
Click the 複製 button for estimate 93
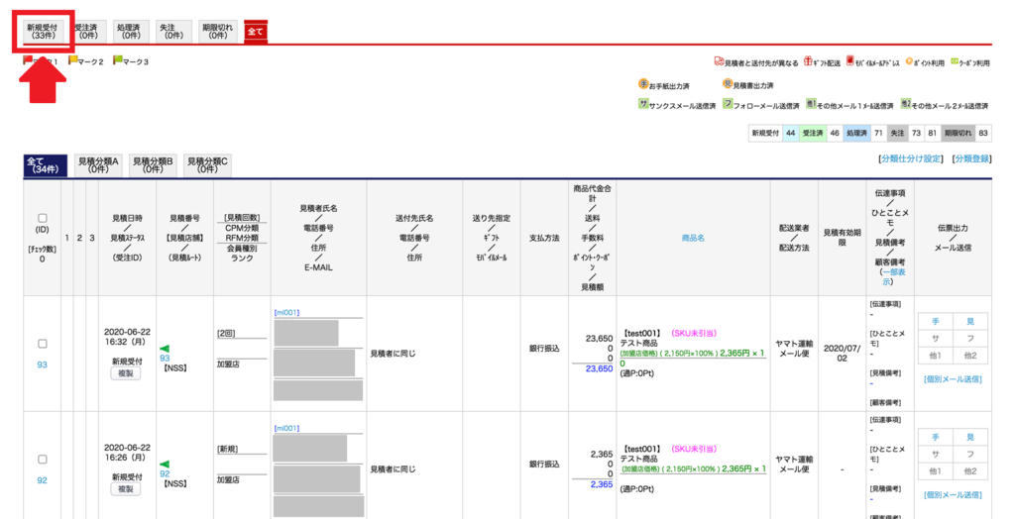pyautogui.click(x=126, y=374)
